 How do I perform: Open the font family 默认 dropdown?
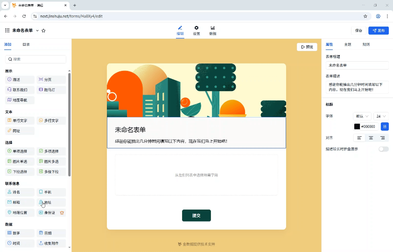click(362, 116)
